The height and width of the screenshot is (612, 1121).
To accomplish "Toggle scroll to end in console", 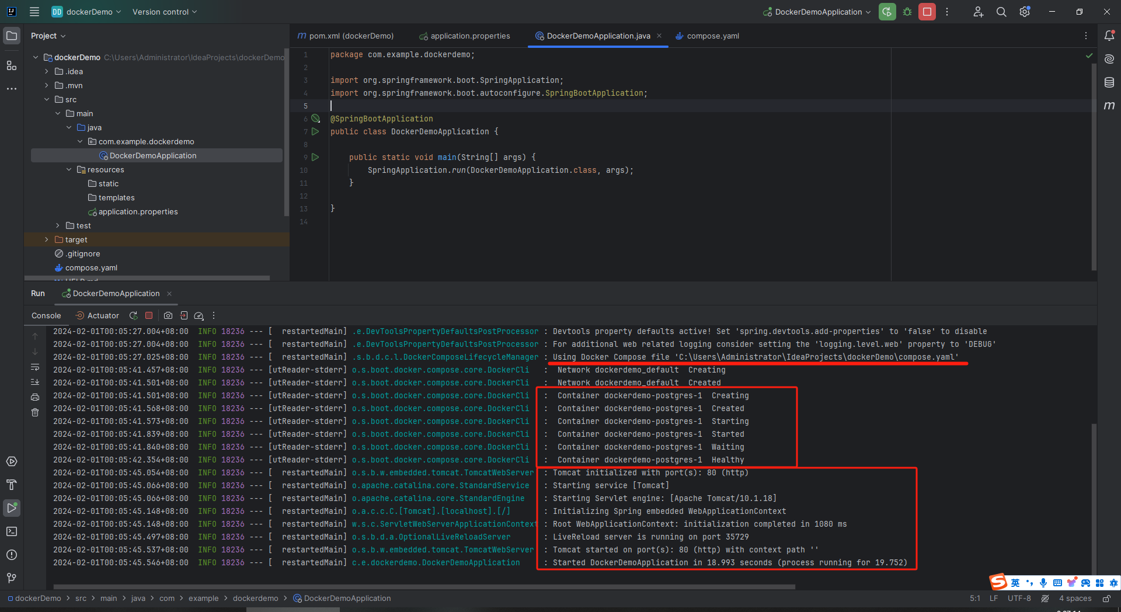I will pos(35,382).
